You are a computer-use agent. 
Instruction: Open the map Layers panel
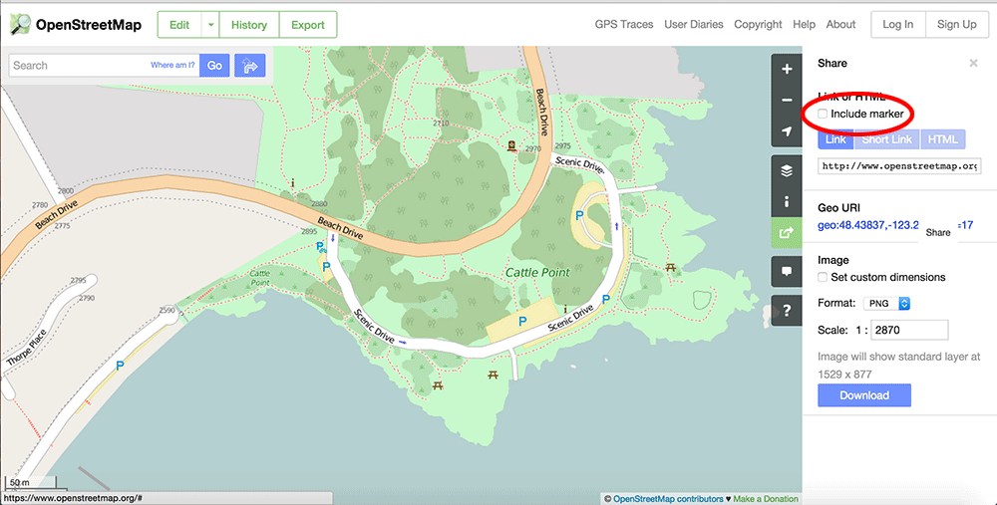(787, 170)
